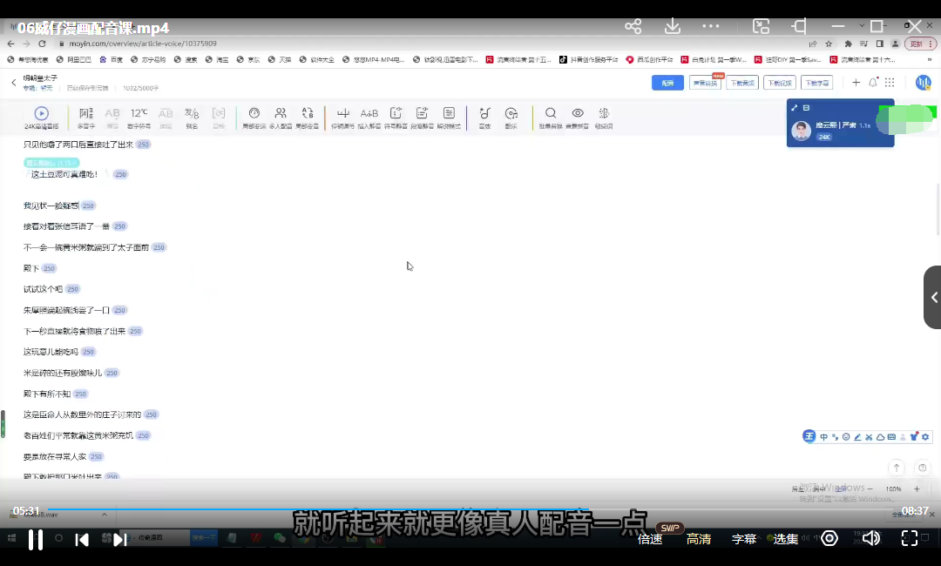This screenshot has height=566, width=941.
Task: Open the 批量替换 batch replace search tool
Action: 551,118
